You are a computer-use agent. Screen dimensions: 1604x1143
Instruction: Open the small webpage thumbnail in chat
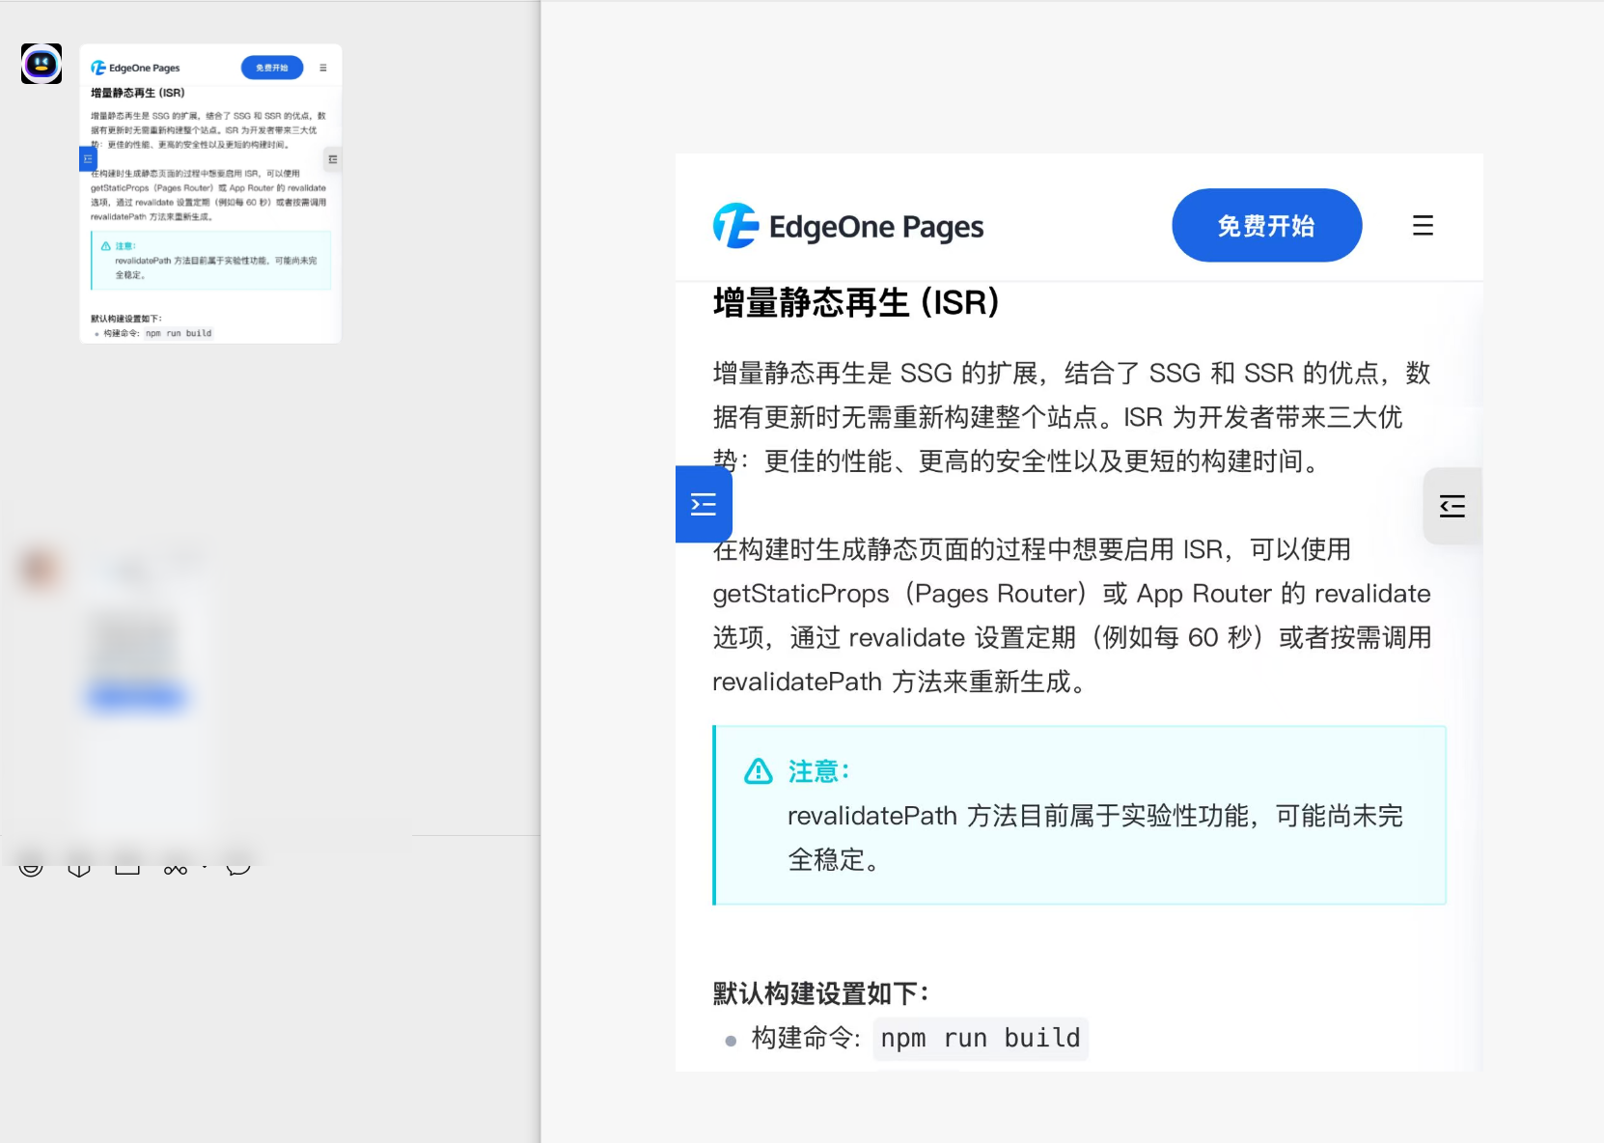tap(210, 193)
